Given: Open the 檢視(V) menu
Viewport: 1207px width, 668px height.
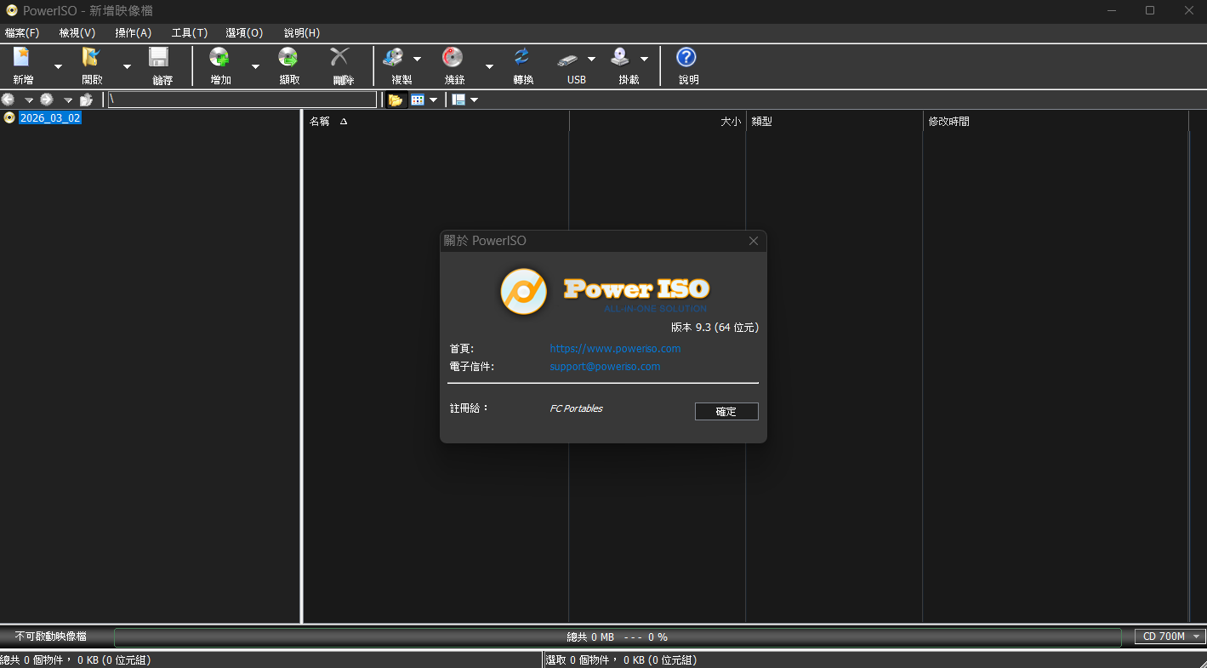Looking at the screenshot, I should point(77,33).
